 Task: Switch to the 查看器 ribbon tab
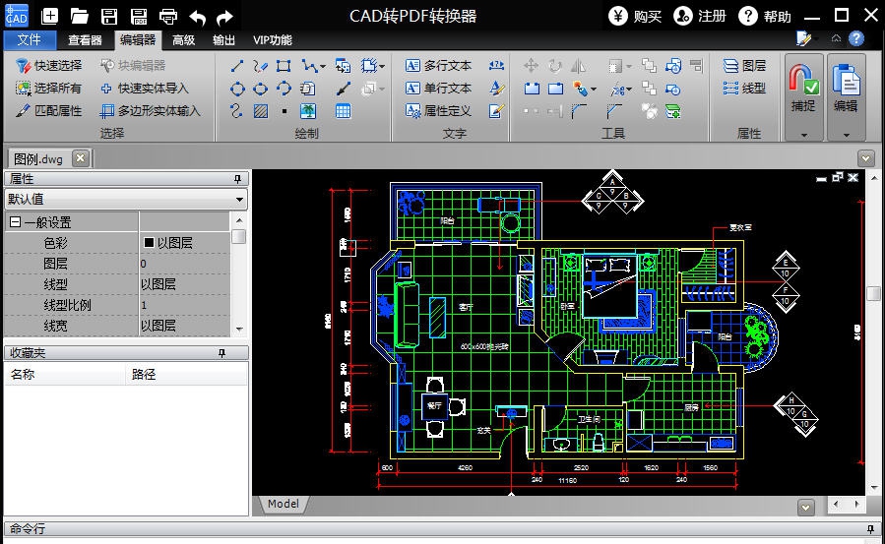point(86,40)
